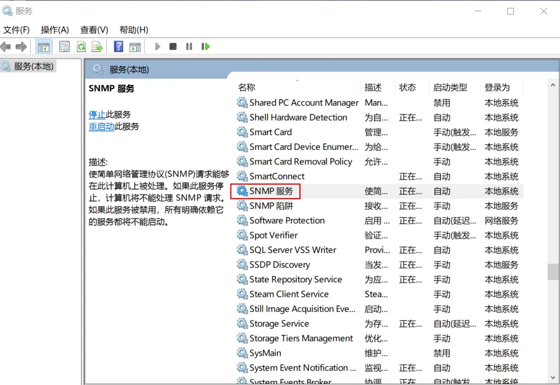Click the vertical scrollbar thumb

point(553,271)
